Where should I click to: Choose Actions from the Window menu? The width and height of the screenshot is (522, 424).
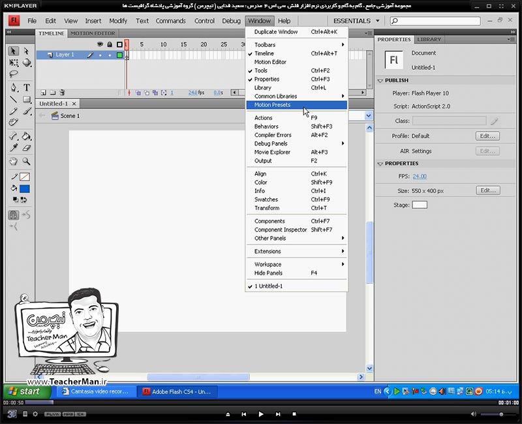click(x=296, y=118)
